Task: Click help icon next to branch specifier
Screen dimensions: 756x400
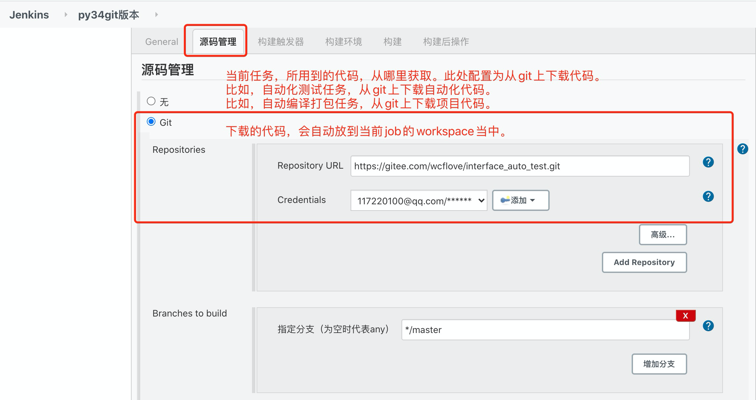Action: click(708, 326)
